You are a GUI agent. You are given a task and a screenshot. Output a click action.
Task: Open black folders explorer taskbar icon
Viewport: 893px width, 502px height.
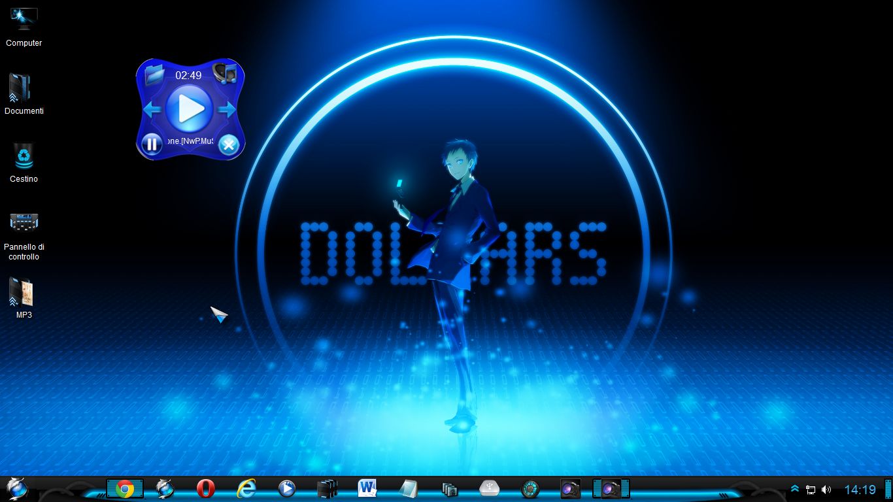click(x=327, y=489)
